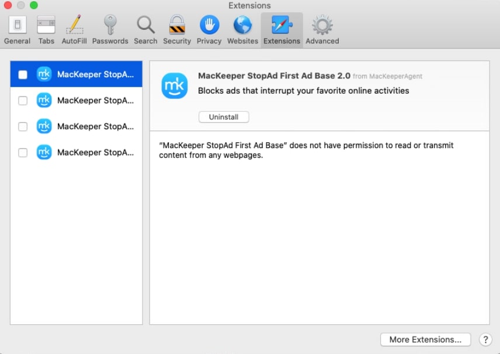This screenshot has height=354, width=500.
Task: Open the Privacy preferences pane
Action: [x=209, y=30]
